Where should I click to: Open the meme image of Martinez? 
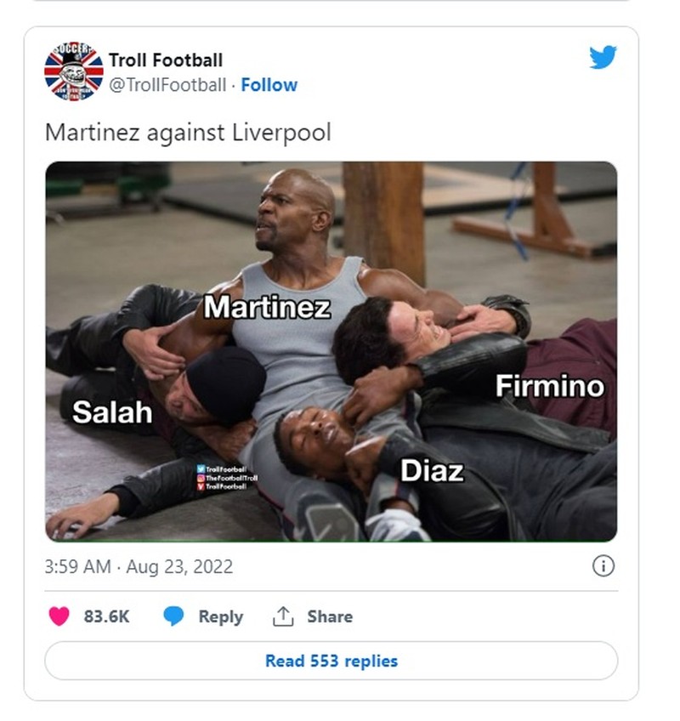331,349
